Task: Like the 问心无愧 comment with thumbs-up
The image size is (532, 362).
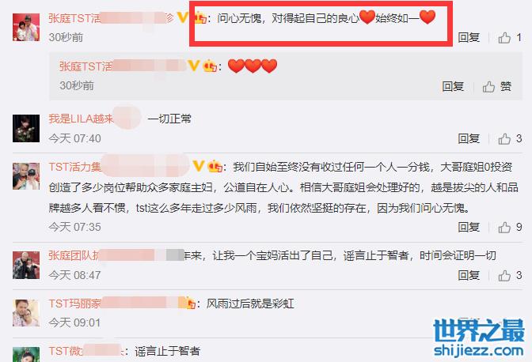Action: tap(504, 38)
